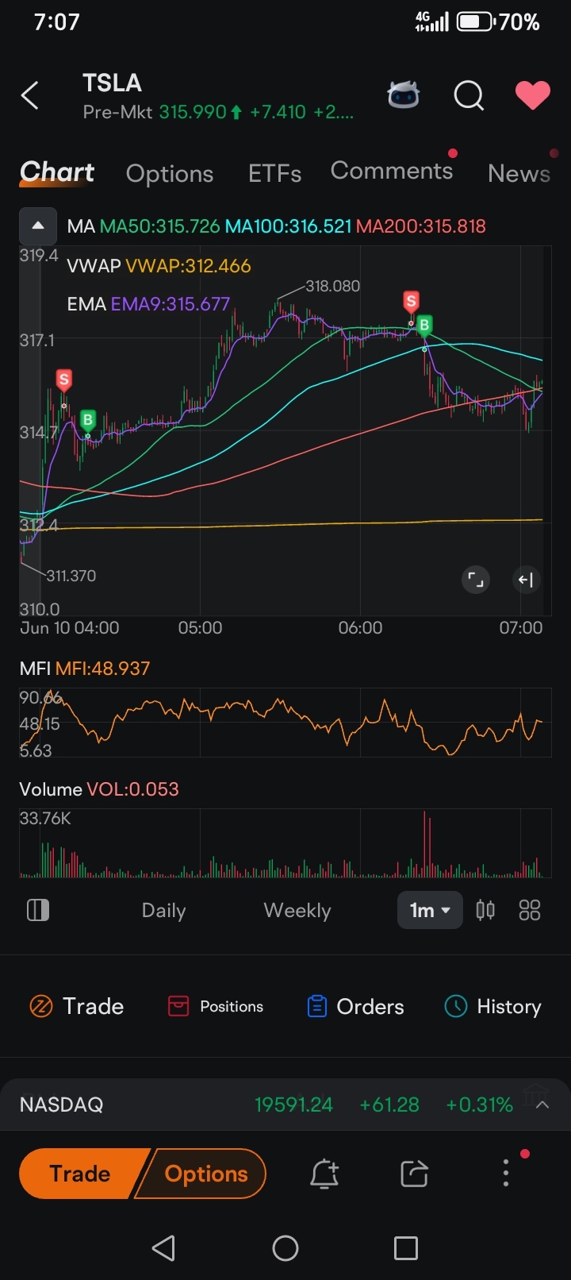
Task: Open the indicators grid icon
Action: [530, 910]
